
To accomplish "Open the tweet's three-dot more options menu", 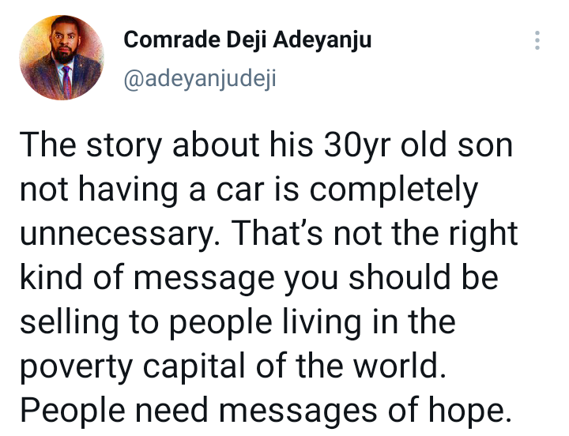I will pyautogui.click(x=537, y=41).
